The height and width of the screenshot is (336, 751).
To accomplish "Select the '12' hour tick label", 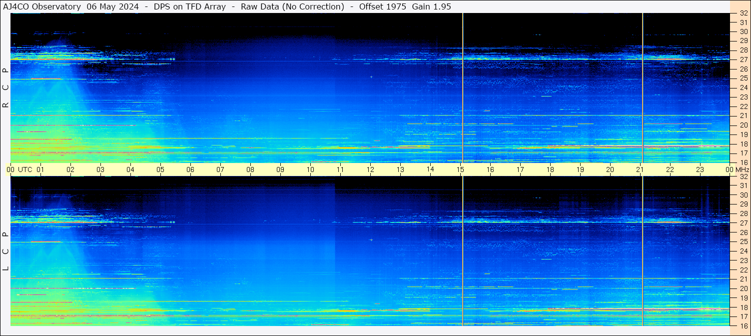I will click(370, 169).
